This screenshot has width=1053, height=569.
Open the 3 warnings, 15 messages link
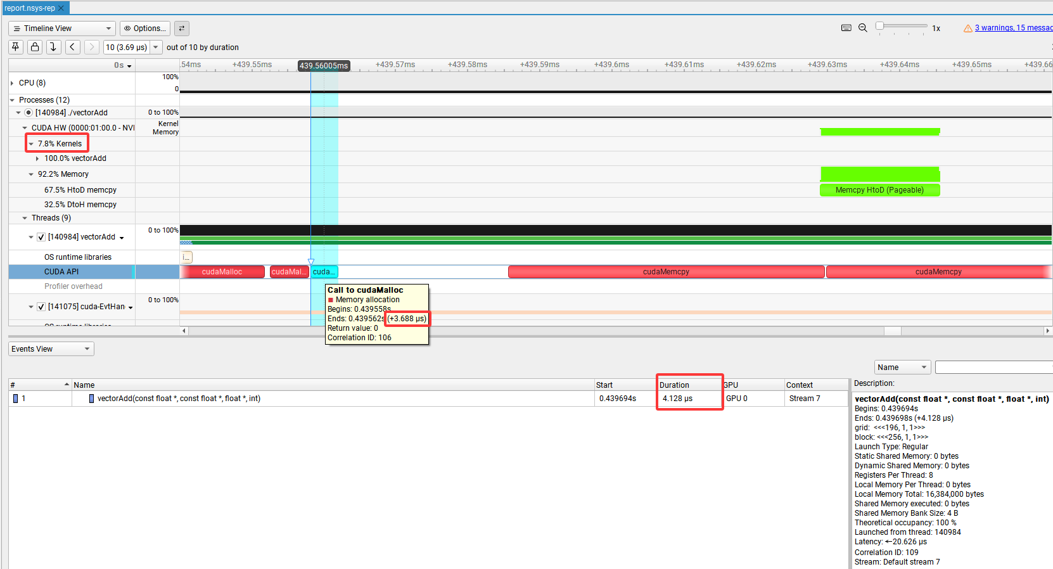(1012, 28)
